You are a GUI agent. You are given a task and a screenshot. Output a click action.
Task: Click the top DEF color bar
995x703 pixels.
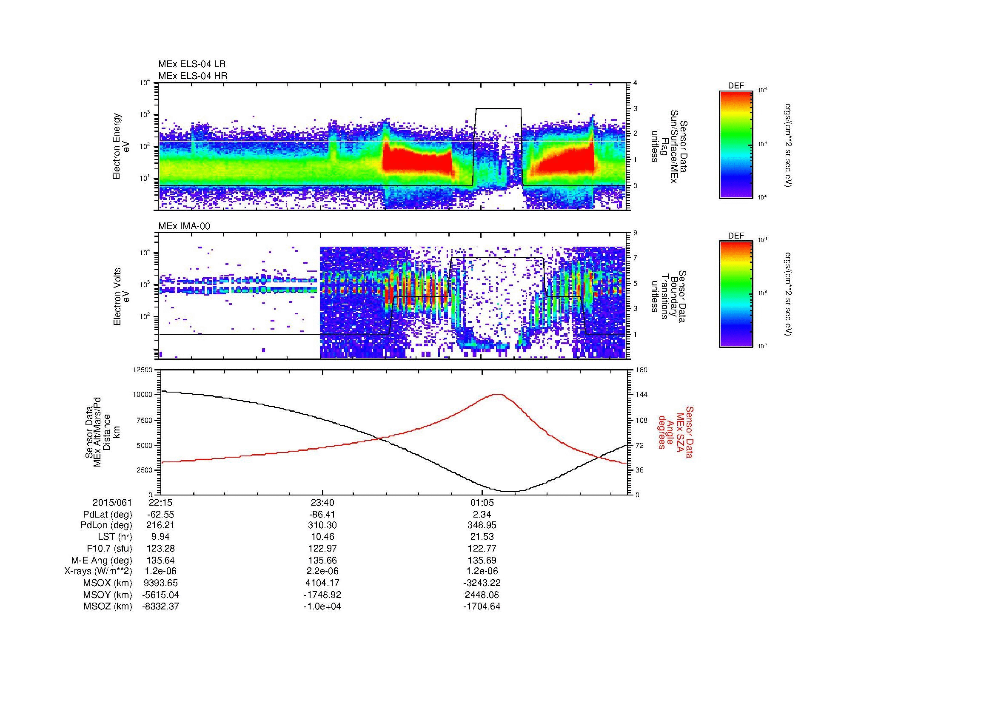point(736,144)
